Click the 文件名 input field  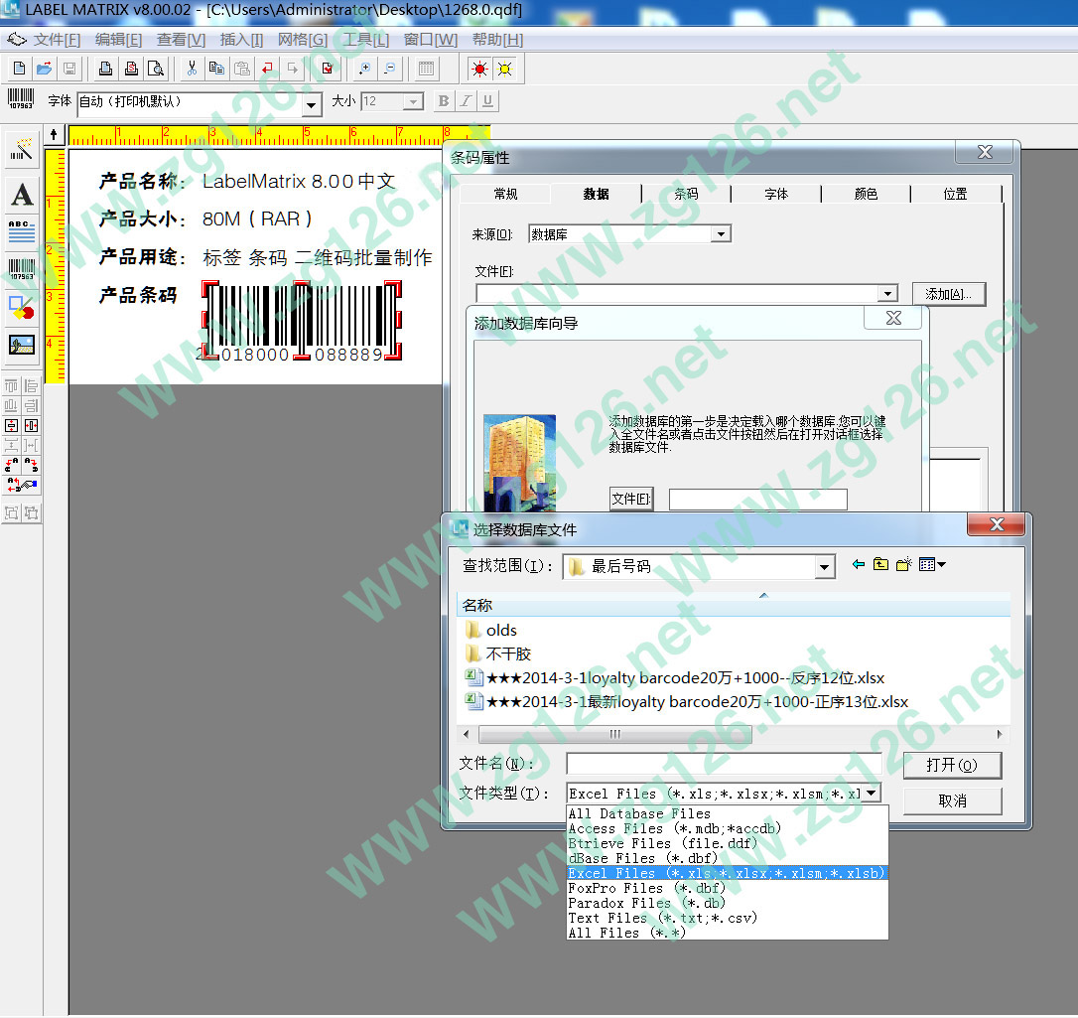pos(724,764)
